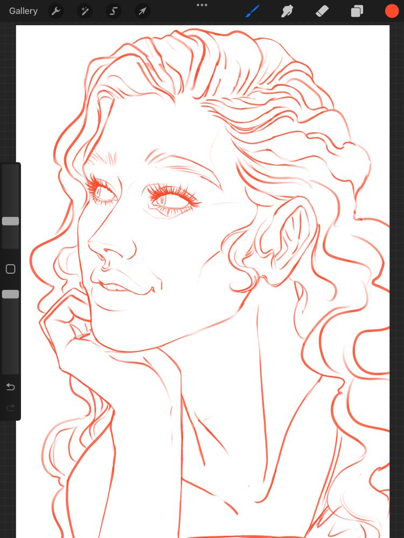
Task: Tap the three-dot menu at the top center
Action: point(202,5)
